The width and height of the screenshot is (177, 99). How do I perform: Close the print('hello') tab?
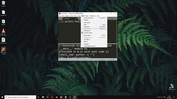[x=76, y=18]
